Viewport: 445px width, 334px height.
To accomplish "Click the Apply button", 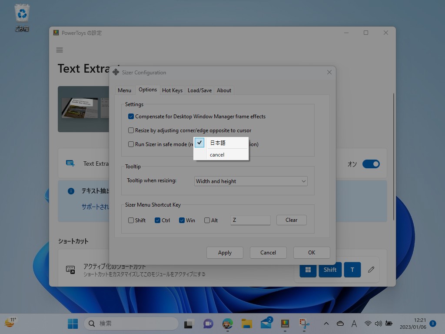I will click(x=225, y=253).
